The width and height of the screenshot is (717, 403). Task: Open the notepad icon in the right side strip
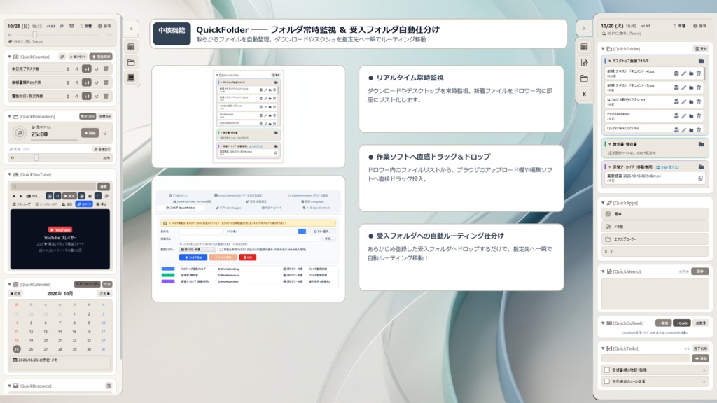coord(584,62)
